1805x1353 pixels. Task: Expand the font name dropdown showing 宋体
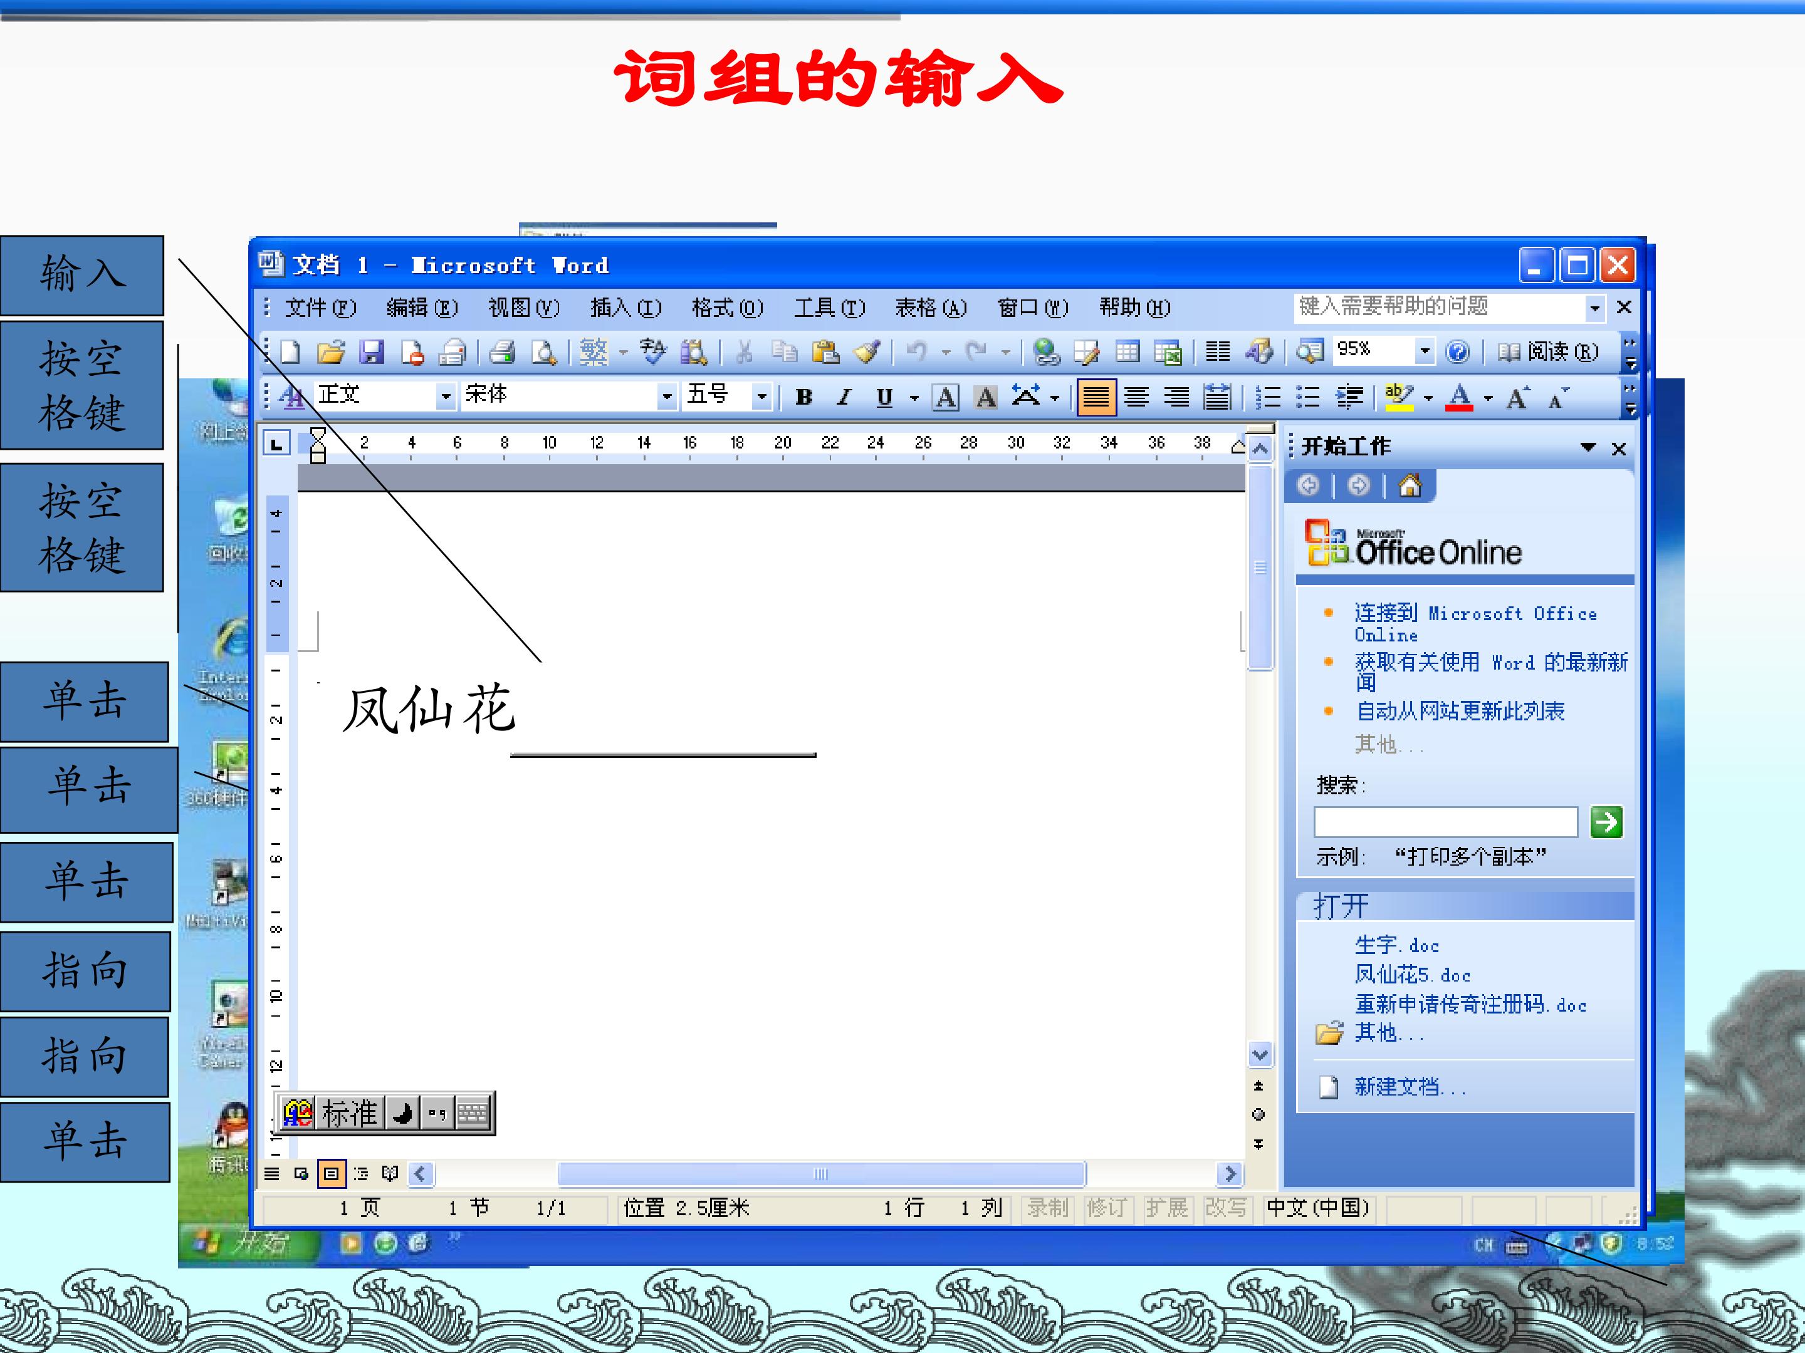(x=667, y=397)
